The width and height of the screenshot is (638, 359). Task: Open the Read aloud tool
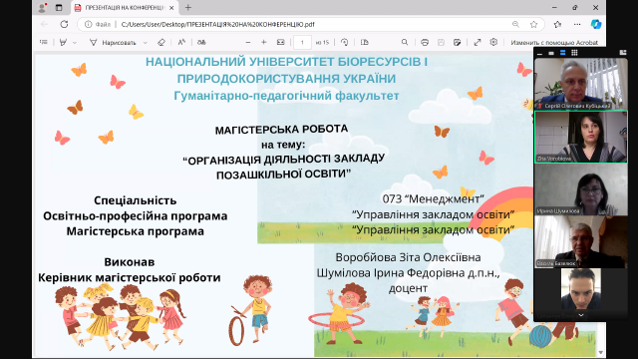[181, 42]
